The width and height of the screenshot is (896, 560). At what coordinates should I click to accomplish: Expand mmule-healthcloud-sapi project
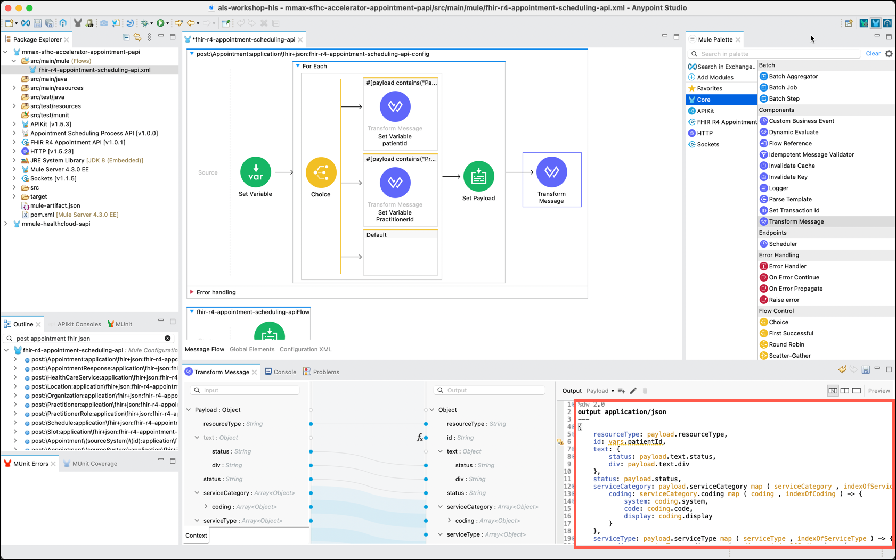coord(5,224)
